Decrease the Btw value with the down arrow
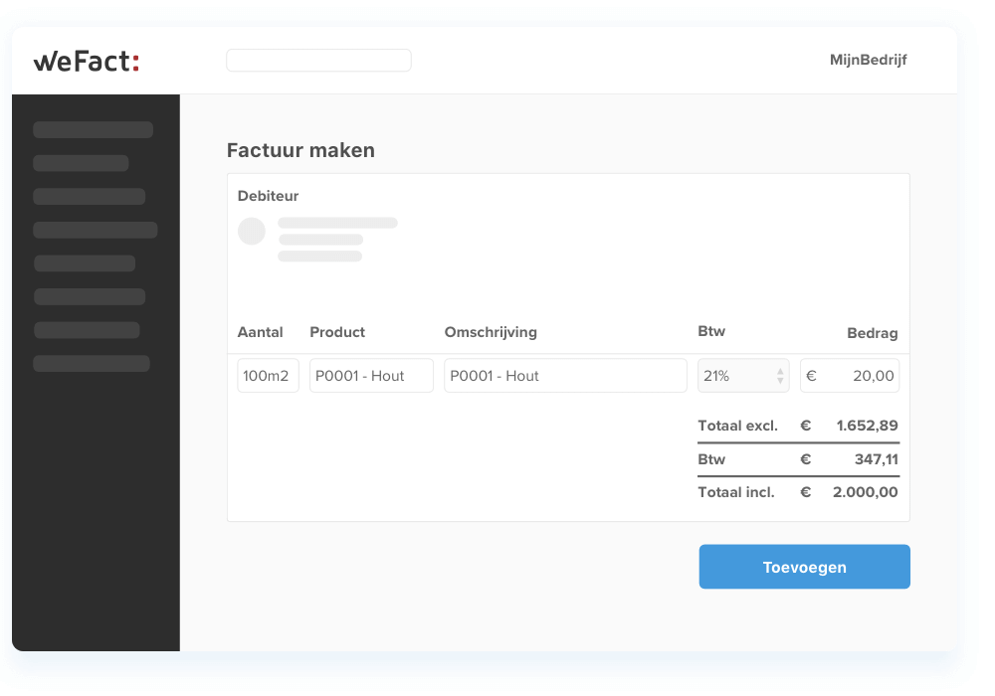 [x=778, y=380]
